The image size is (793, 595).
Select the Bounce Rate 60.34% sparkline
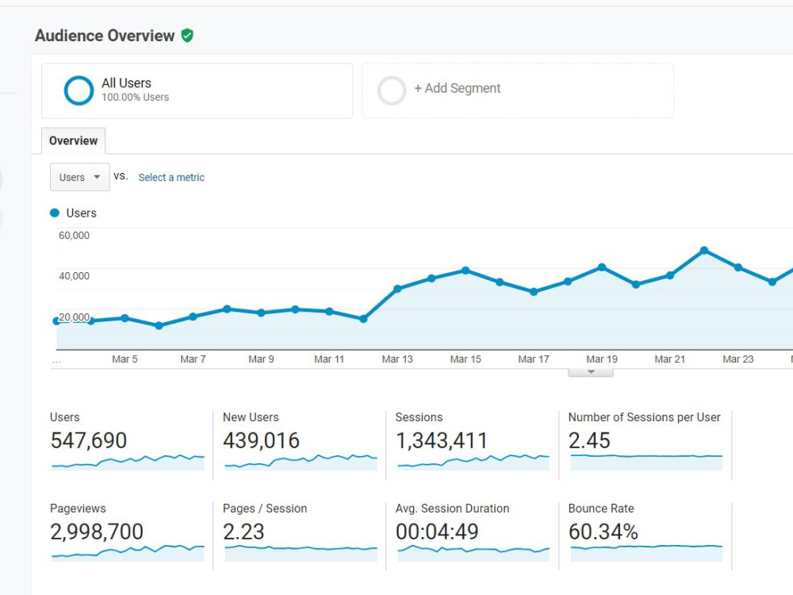pos(646,553)
